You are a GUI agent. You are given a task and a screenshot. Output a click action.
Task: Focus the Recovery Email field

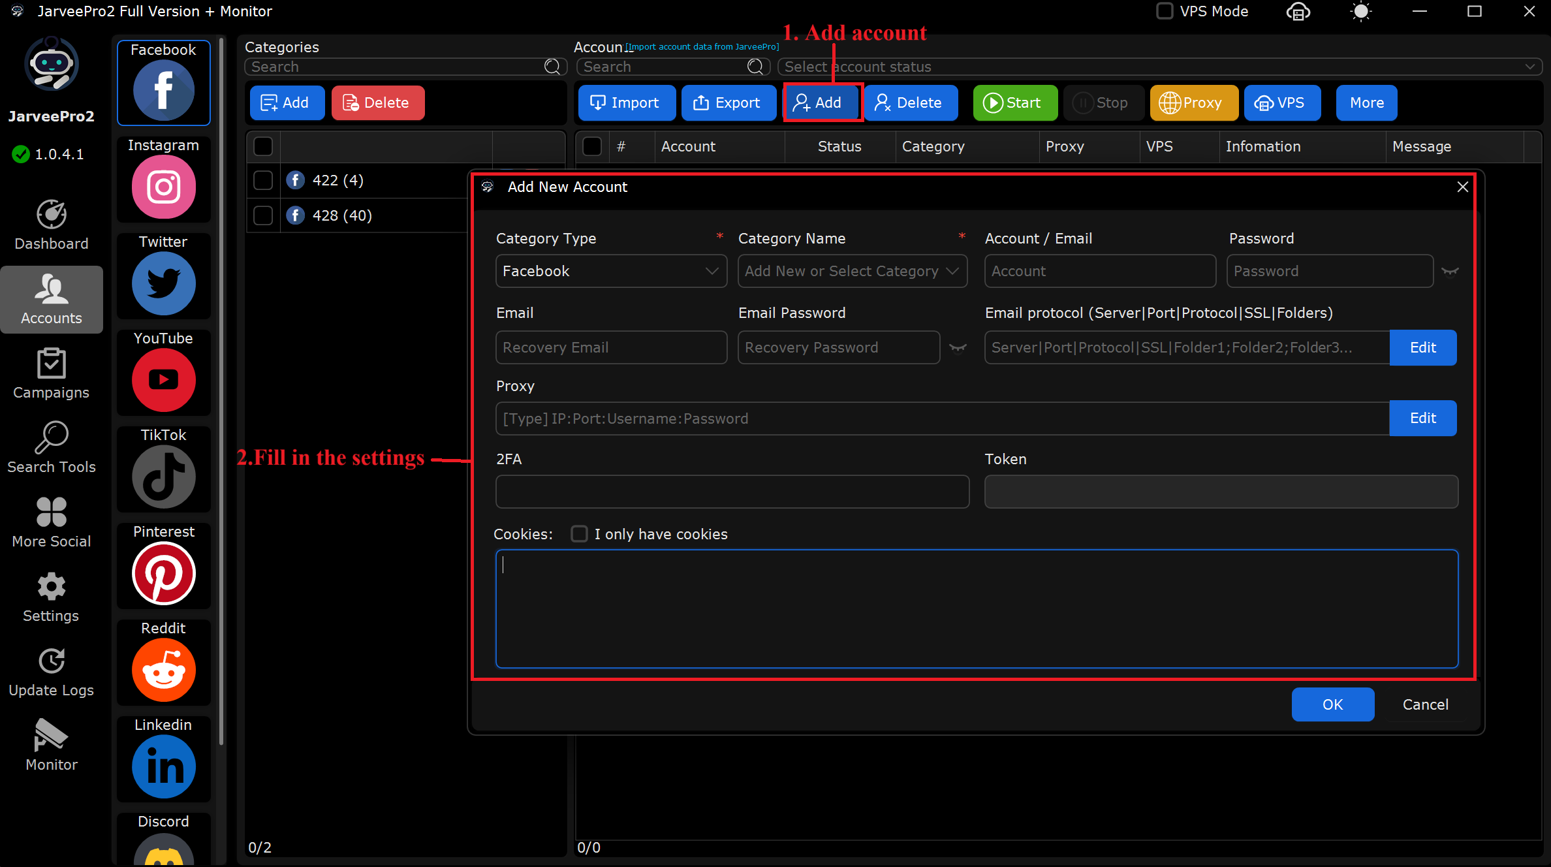coord(611,347)
